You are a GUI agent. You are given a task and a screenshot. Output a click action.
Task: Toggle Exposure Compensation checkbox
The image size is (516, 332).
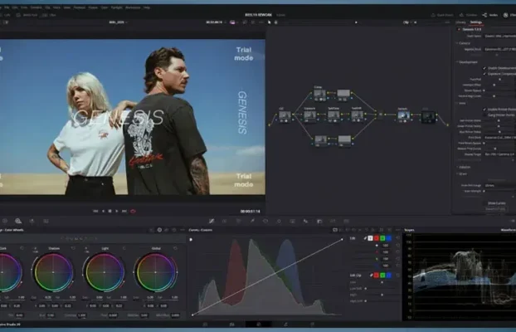tap(484, 74)
